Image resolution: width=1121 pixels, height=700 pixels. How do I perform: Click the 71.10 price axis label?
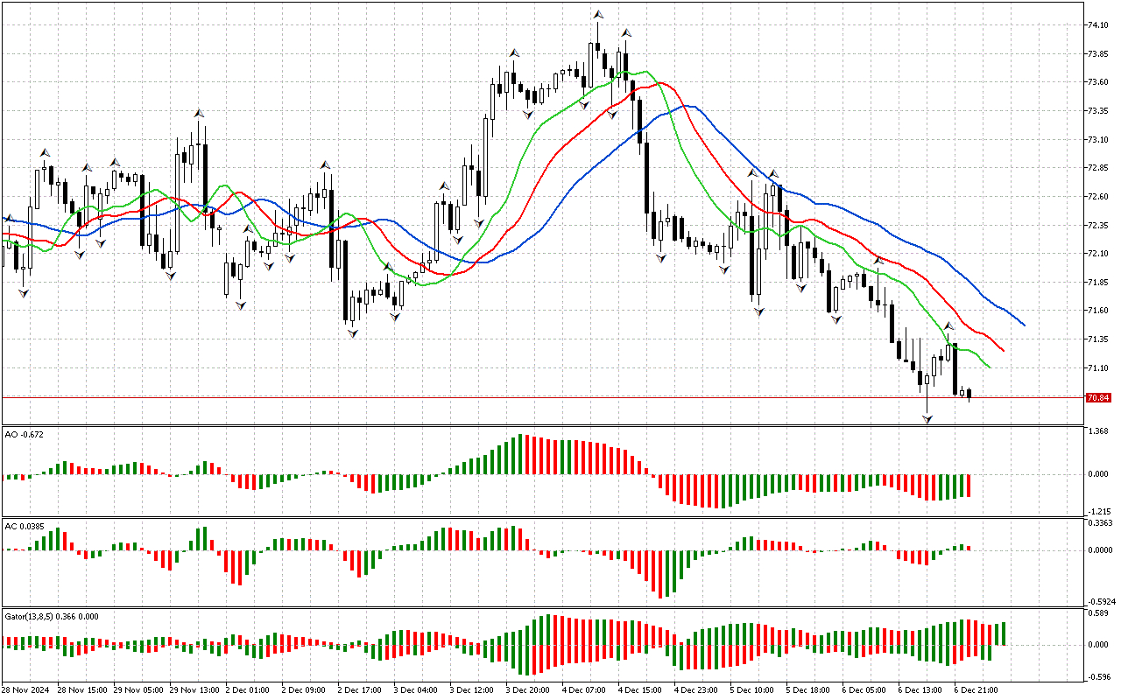[1098, 368]
